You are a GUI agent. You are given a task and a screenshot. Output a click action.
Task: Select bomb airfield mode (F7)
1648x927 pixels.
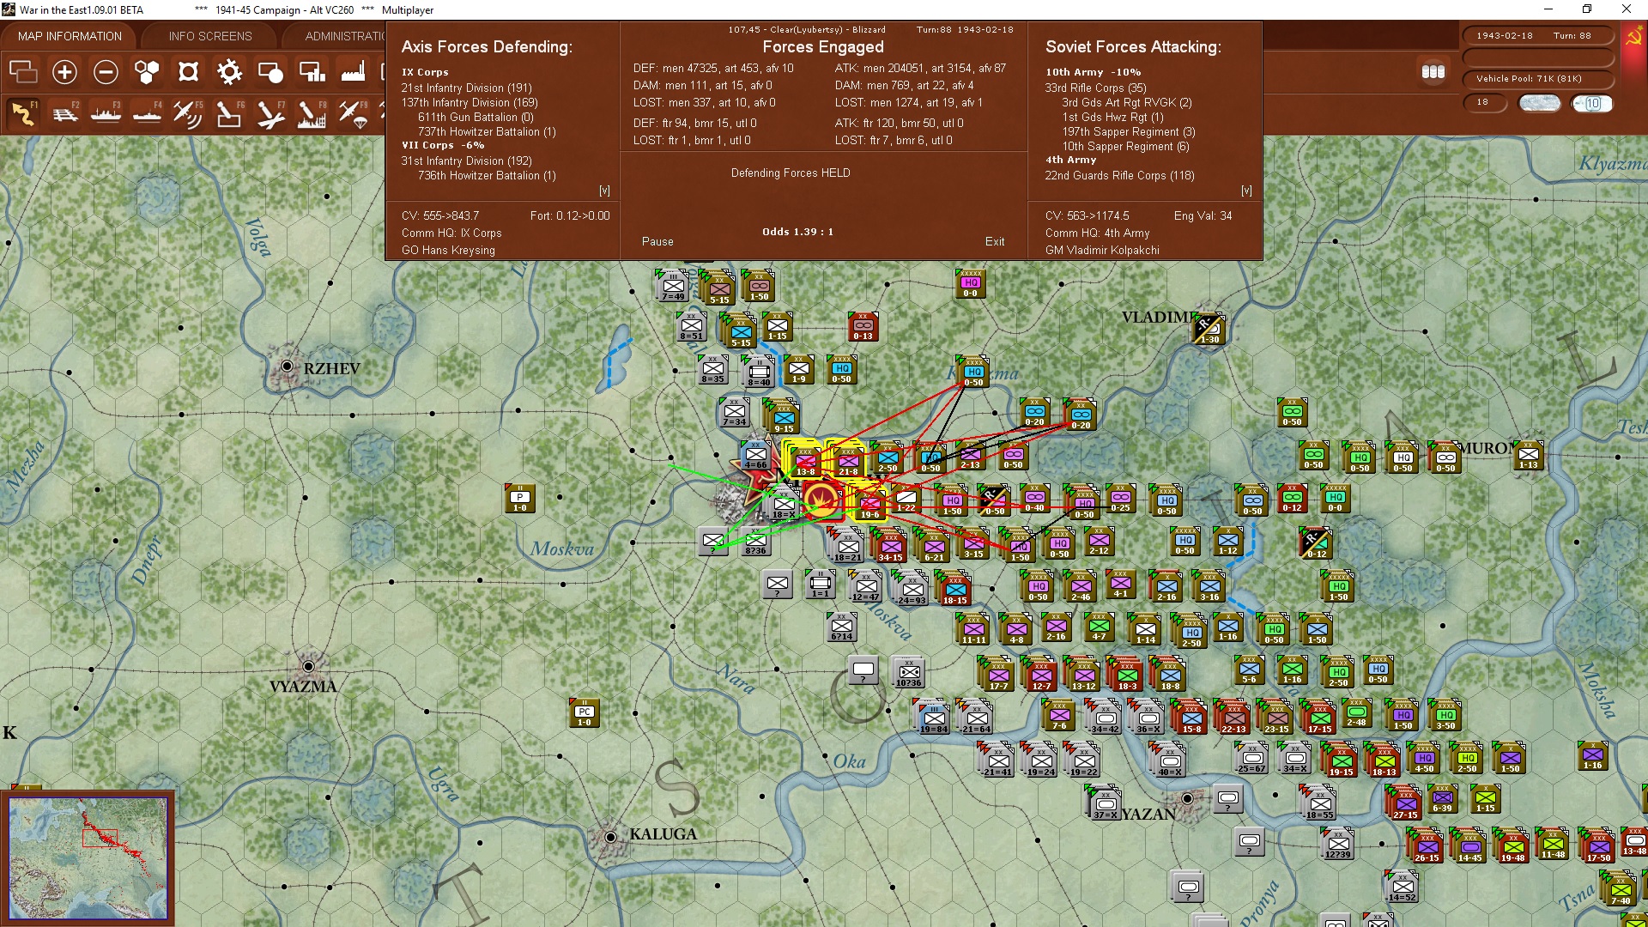coord(270,113)
